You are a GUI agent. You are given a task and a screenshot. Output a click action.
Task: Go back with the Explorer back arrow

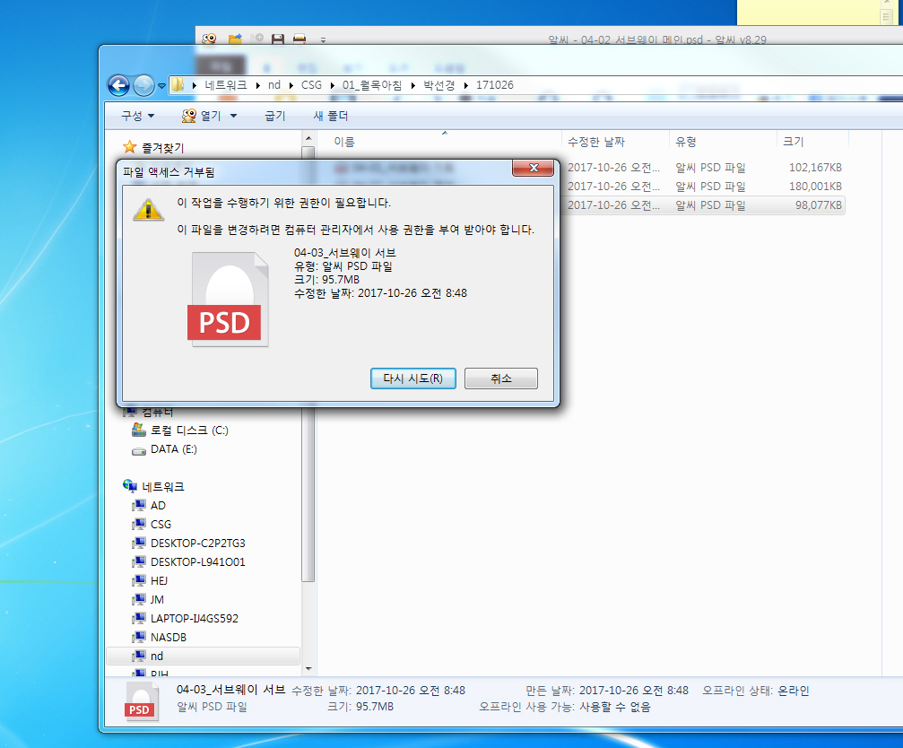pos(118,86)
